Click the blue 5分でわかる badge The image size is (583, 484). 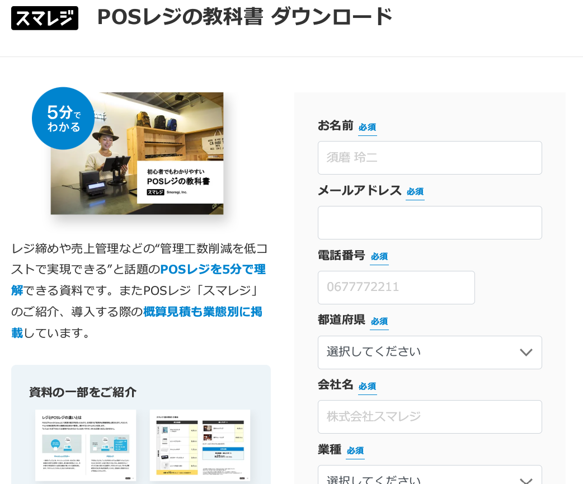(63, 119)
